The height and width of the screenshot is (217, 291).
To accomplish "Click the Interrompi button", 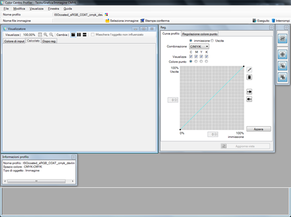I will [x=281, y=21].
